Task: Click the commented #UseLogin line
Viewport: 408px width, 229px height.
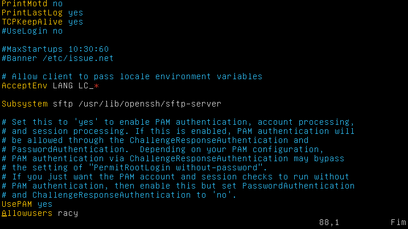Action: (x=32, y=31)
